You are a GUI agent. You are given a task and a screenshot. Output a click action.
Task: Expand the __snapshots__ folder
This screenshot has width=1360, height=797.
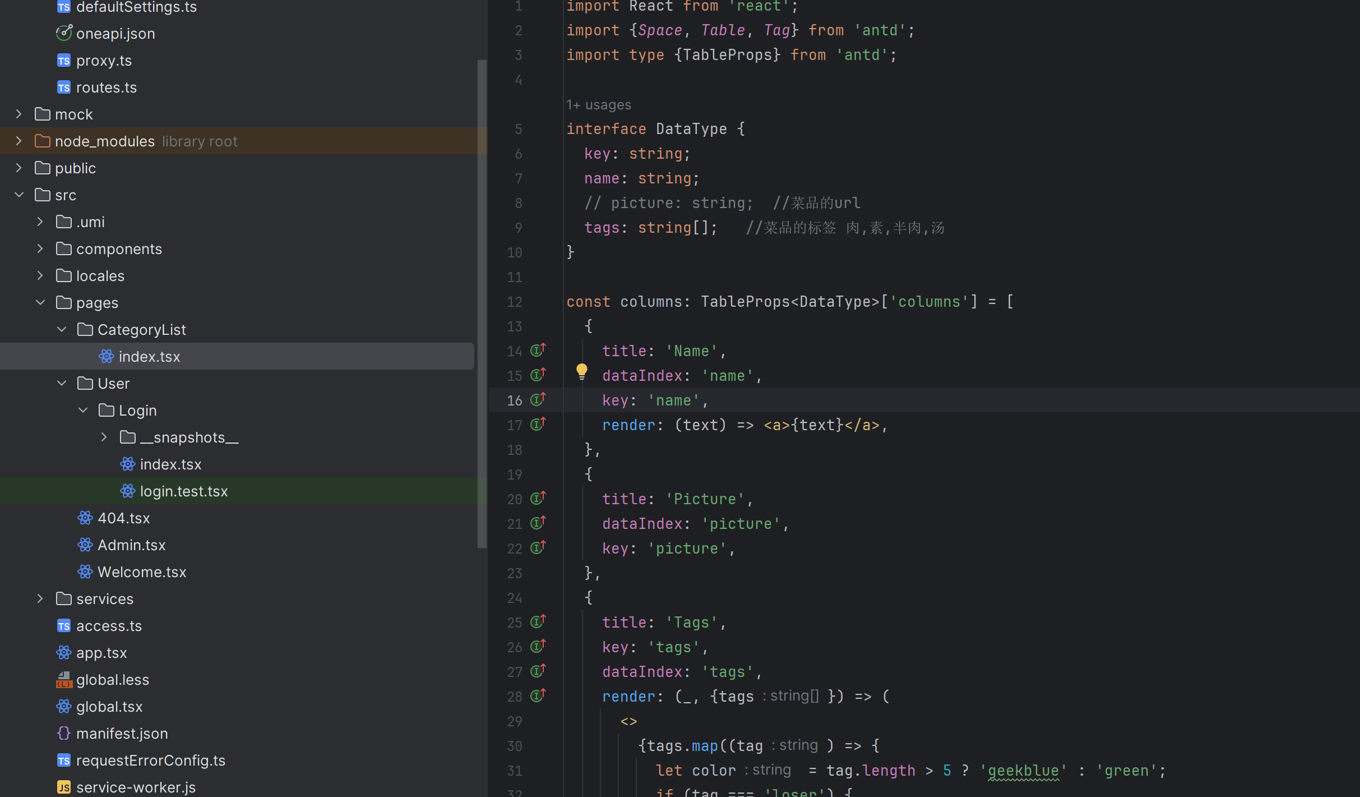(104, 437)
